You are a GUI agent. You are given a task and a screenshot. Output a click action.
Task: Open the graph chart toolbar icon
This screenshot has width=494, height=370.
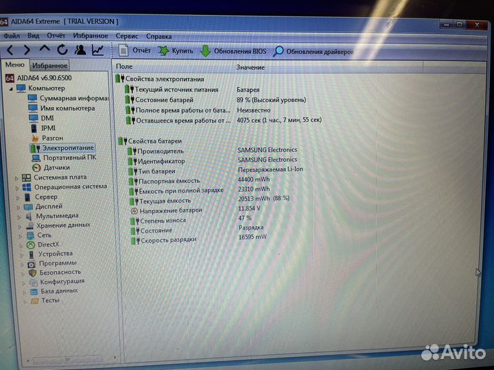(97, 50)
